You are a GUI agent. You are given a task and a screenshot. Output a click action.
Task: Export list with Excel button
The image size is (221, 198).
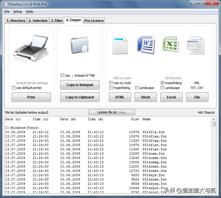pos(171,97)
